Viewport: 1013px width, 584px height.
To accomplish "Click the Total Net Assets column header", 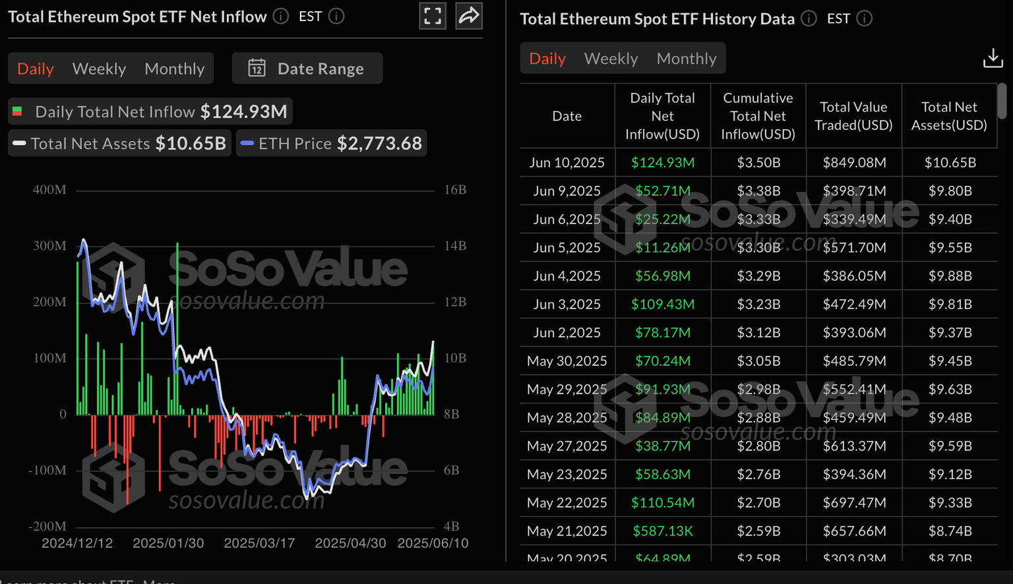I will [x=948, y=116].
